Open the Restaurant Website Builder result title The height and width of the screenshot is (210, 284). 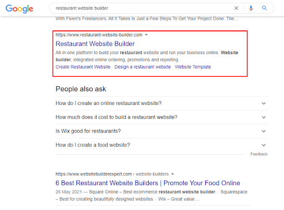(95, 44)
